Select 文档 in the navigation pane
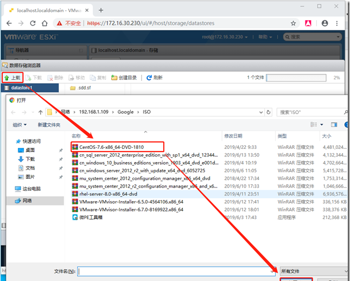The height and width of the screenshot is (281, 350). pos(27,168)
